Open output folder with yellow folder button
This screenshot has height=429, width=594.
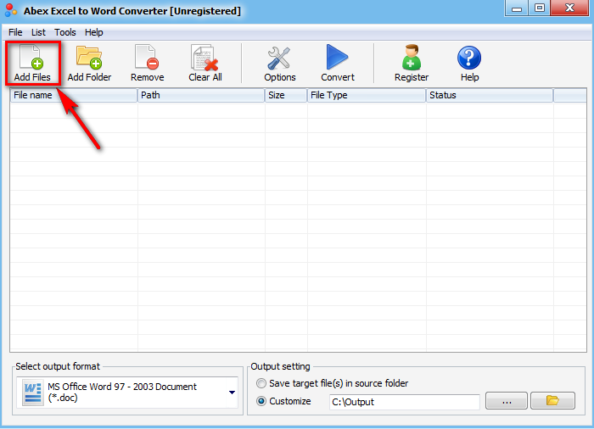point(552,401)
